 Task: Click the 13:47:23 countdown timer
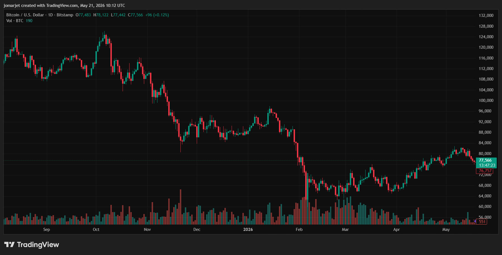tap(486, 165)
